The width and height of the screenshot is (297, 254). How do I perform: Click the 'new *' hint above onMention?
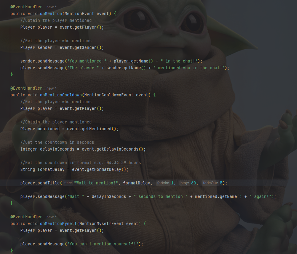[51, 7]
